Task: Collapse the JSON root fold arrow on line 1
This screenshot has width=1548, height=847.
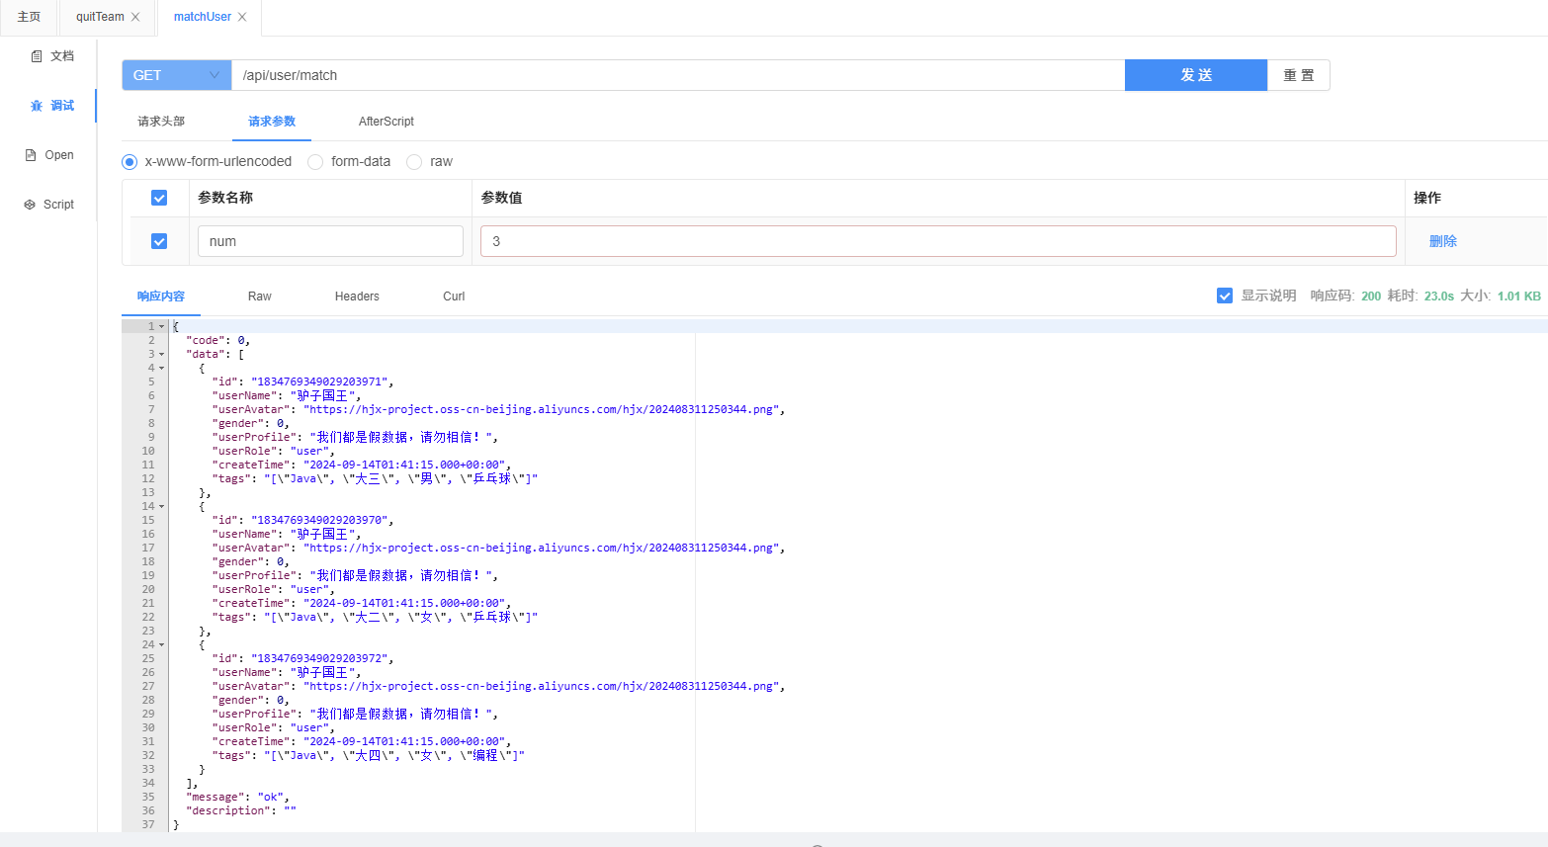Action: (x=162, y=326)
